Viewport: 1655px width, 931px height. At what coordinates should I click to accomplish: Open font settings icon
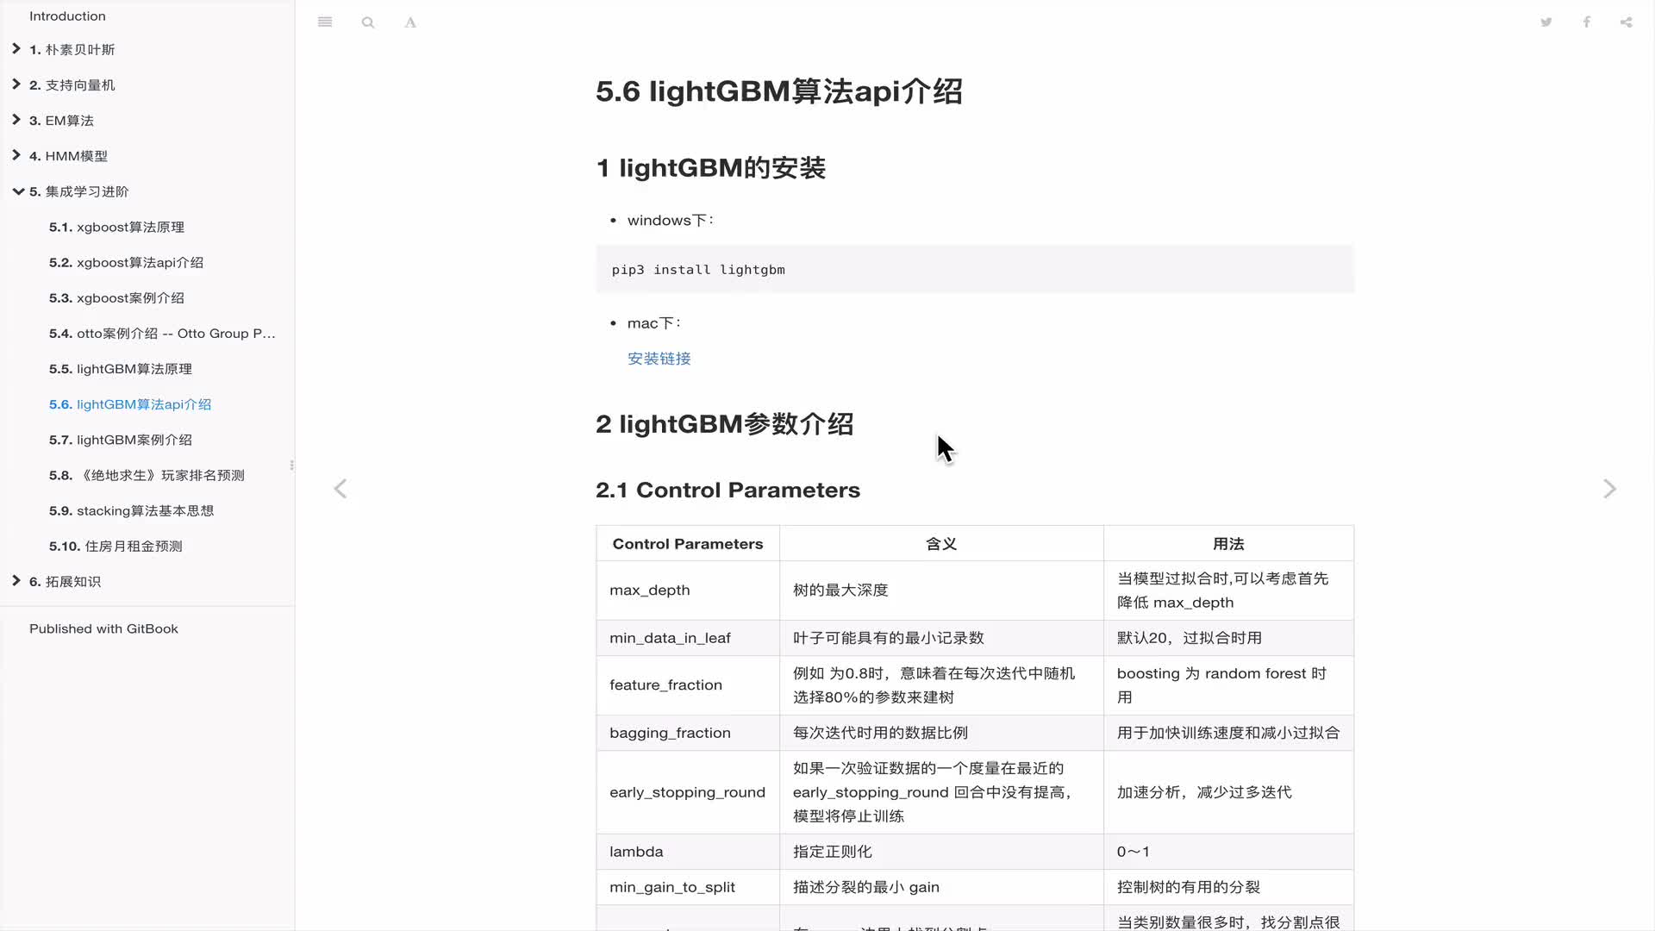click(x=410, y=22)
